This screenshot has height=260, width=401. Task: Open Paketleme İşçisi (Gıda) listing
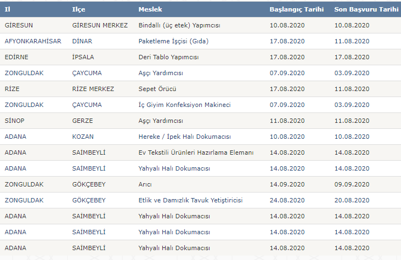[x=173, y=41]
